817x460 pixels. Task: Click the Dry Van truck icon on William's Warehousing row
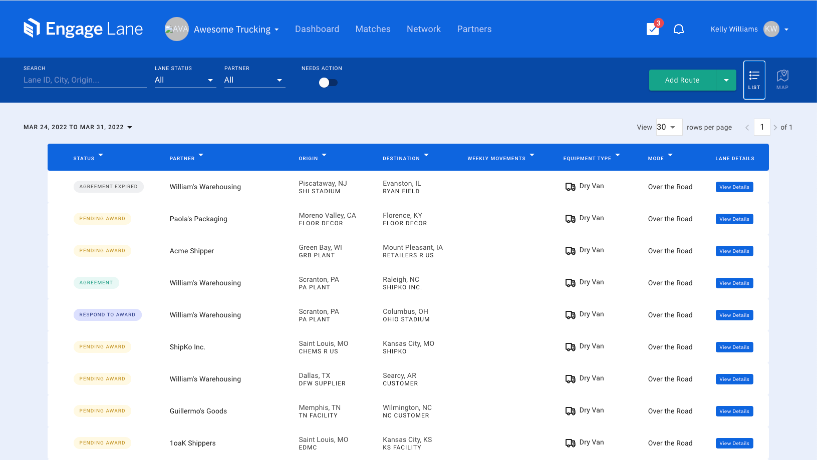pyautogui.click(x=570, y=186)
